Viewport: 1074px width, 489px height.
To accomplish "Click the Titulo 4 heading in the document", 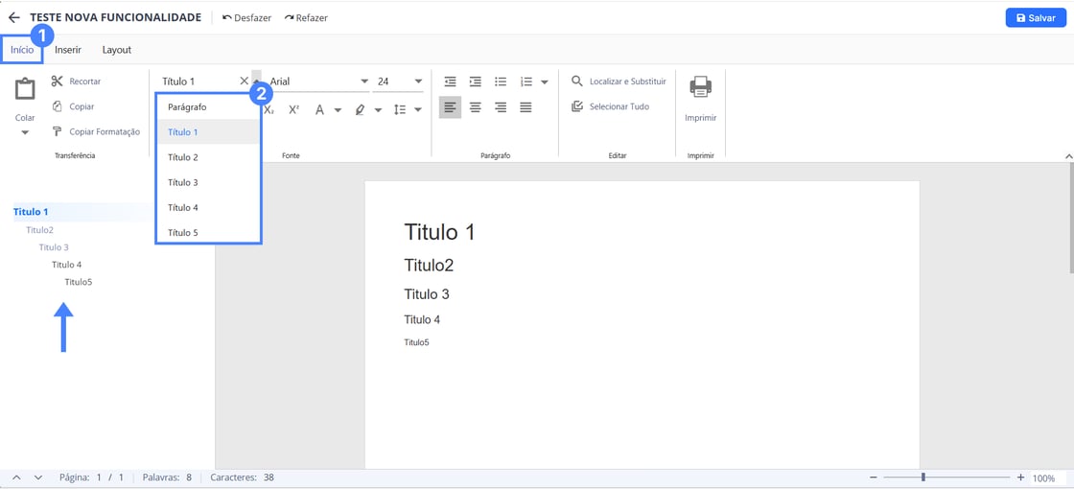I will [x=422, y=320].
